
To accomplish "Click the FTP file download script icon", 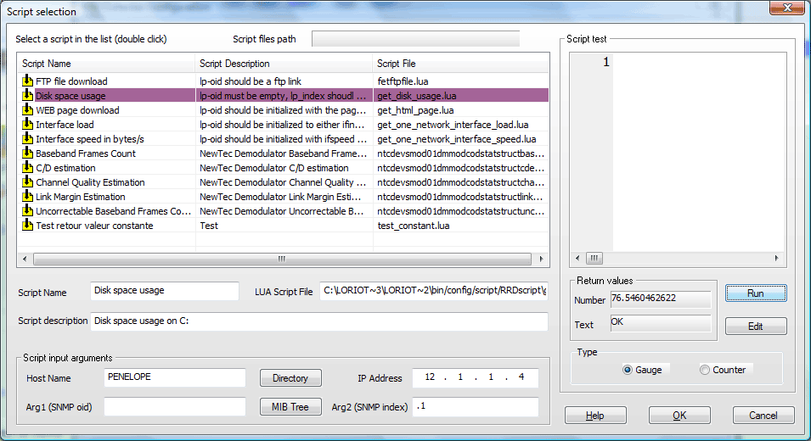I will tap(27, 81).
